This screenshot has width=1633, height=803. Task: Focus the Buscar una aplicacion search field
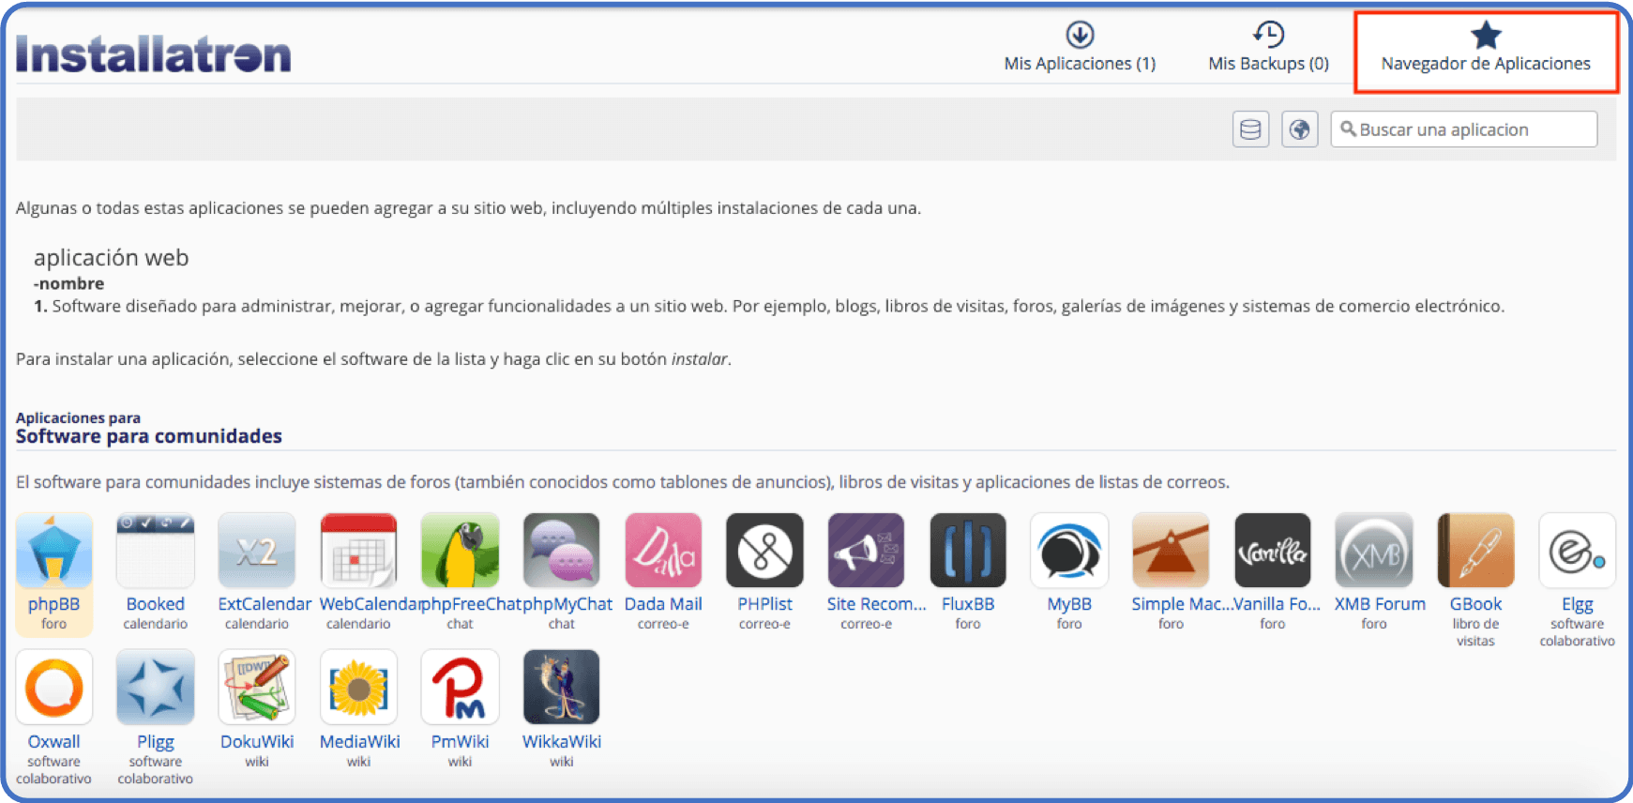(1463, 129)
